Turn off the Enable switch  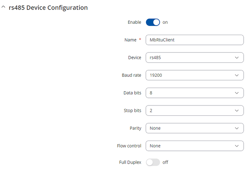[153, 22]
